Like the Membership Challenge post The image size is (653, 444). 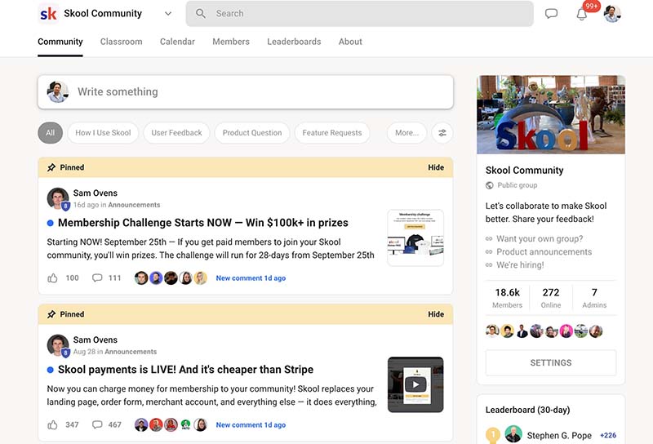click(x=52, y=277)
